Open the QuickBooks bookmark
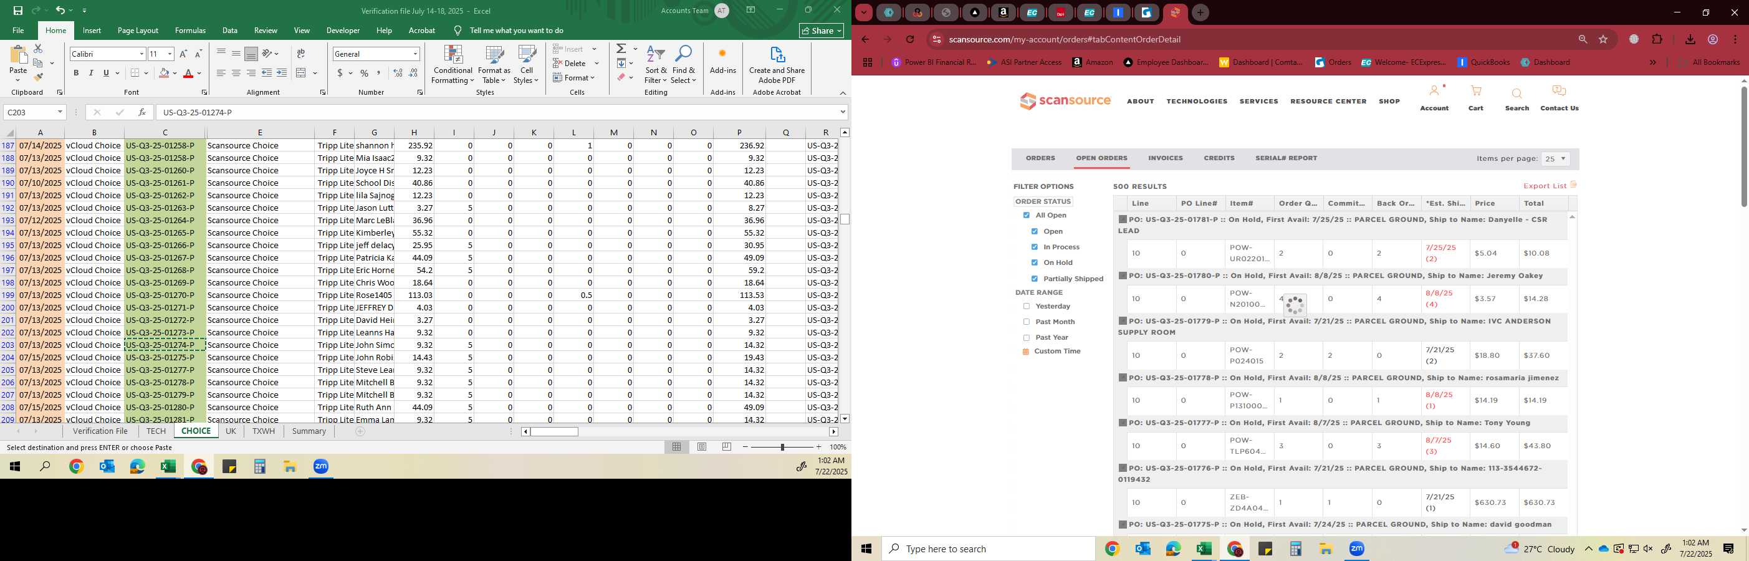This screenshot has width=1749, height=561. (x=1483, y=62)
